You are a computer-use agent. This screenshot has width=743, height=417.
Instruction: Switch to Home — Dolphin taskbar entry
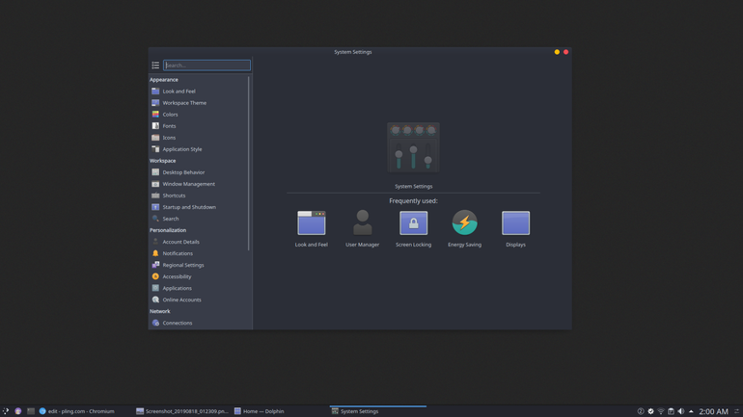260,411
